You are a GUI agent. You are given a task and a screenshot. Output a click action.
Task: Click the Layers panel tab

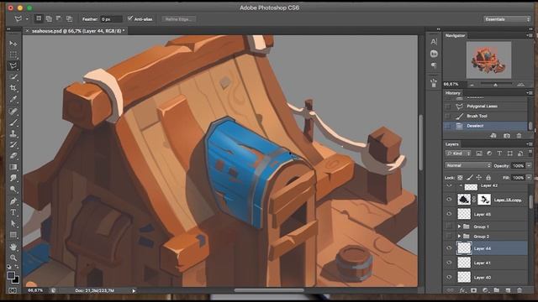click(452, 144)
